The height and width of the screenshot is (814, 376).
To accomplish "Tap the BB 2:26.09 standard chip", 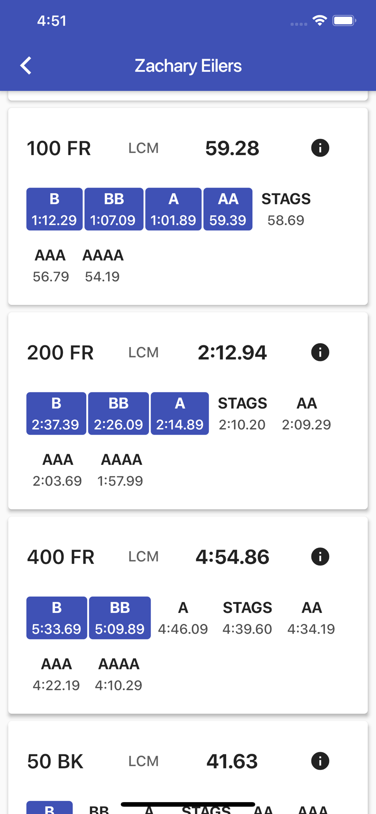I will coord(118,414).
